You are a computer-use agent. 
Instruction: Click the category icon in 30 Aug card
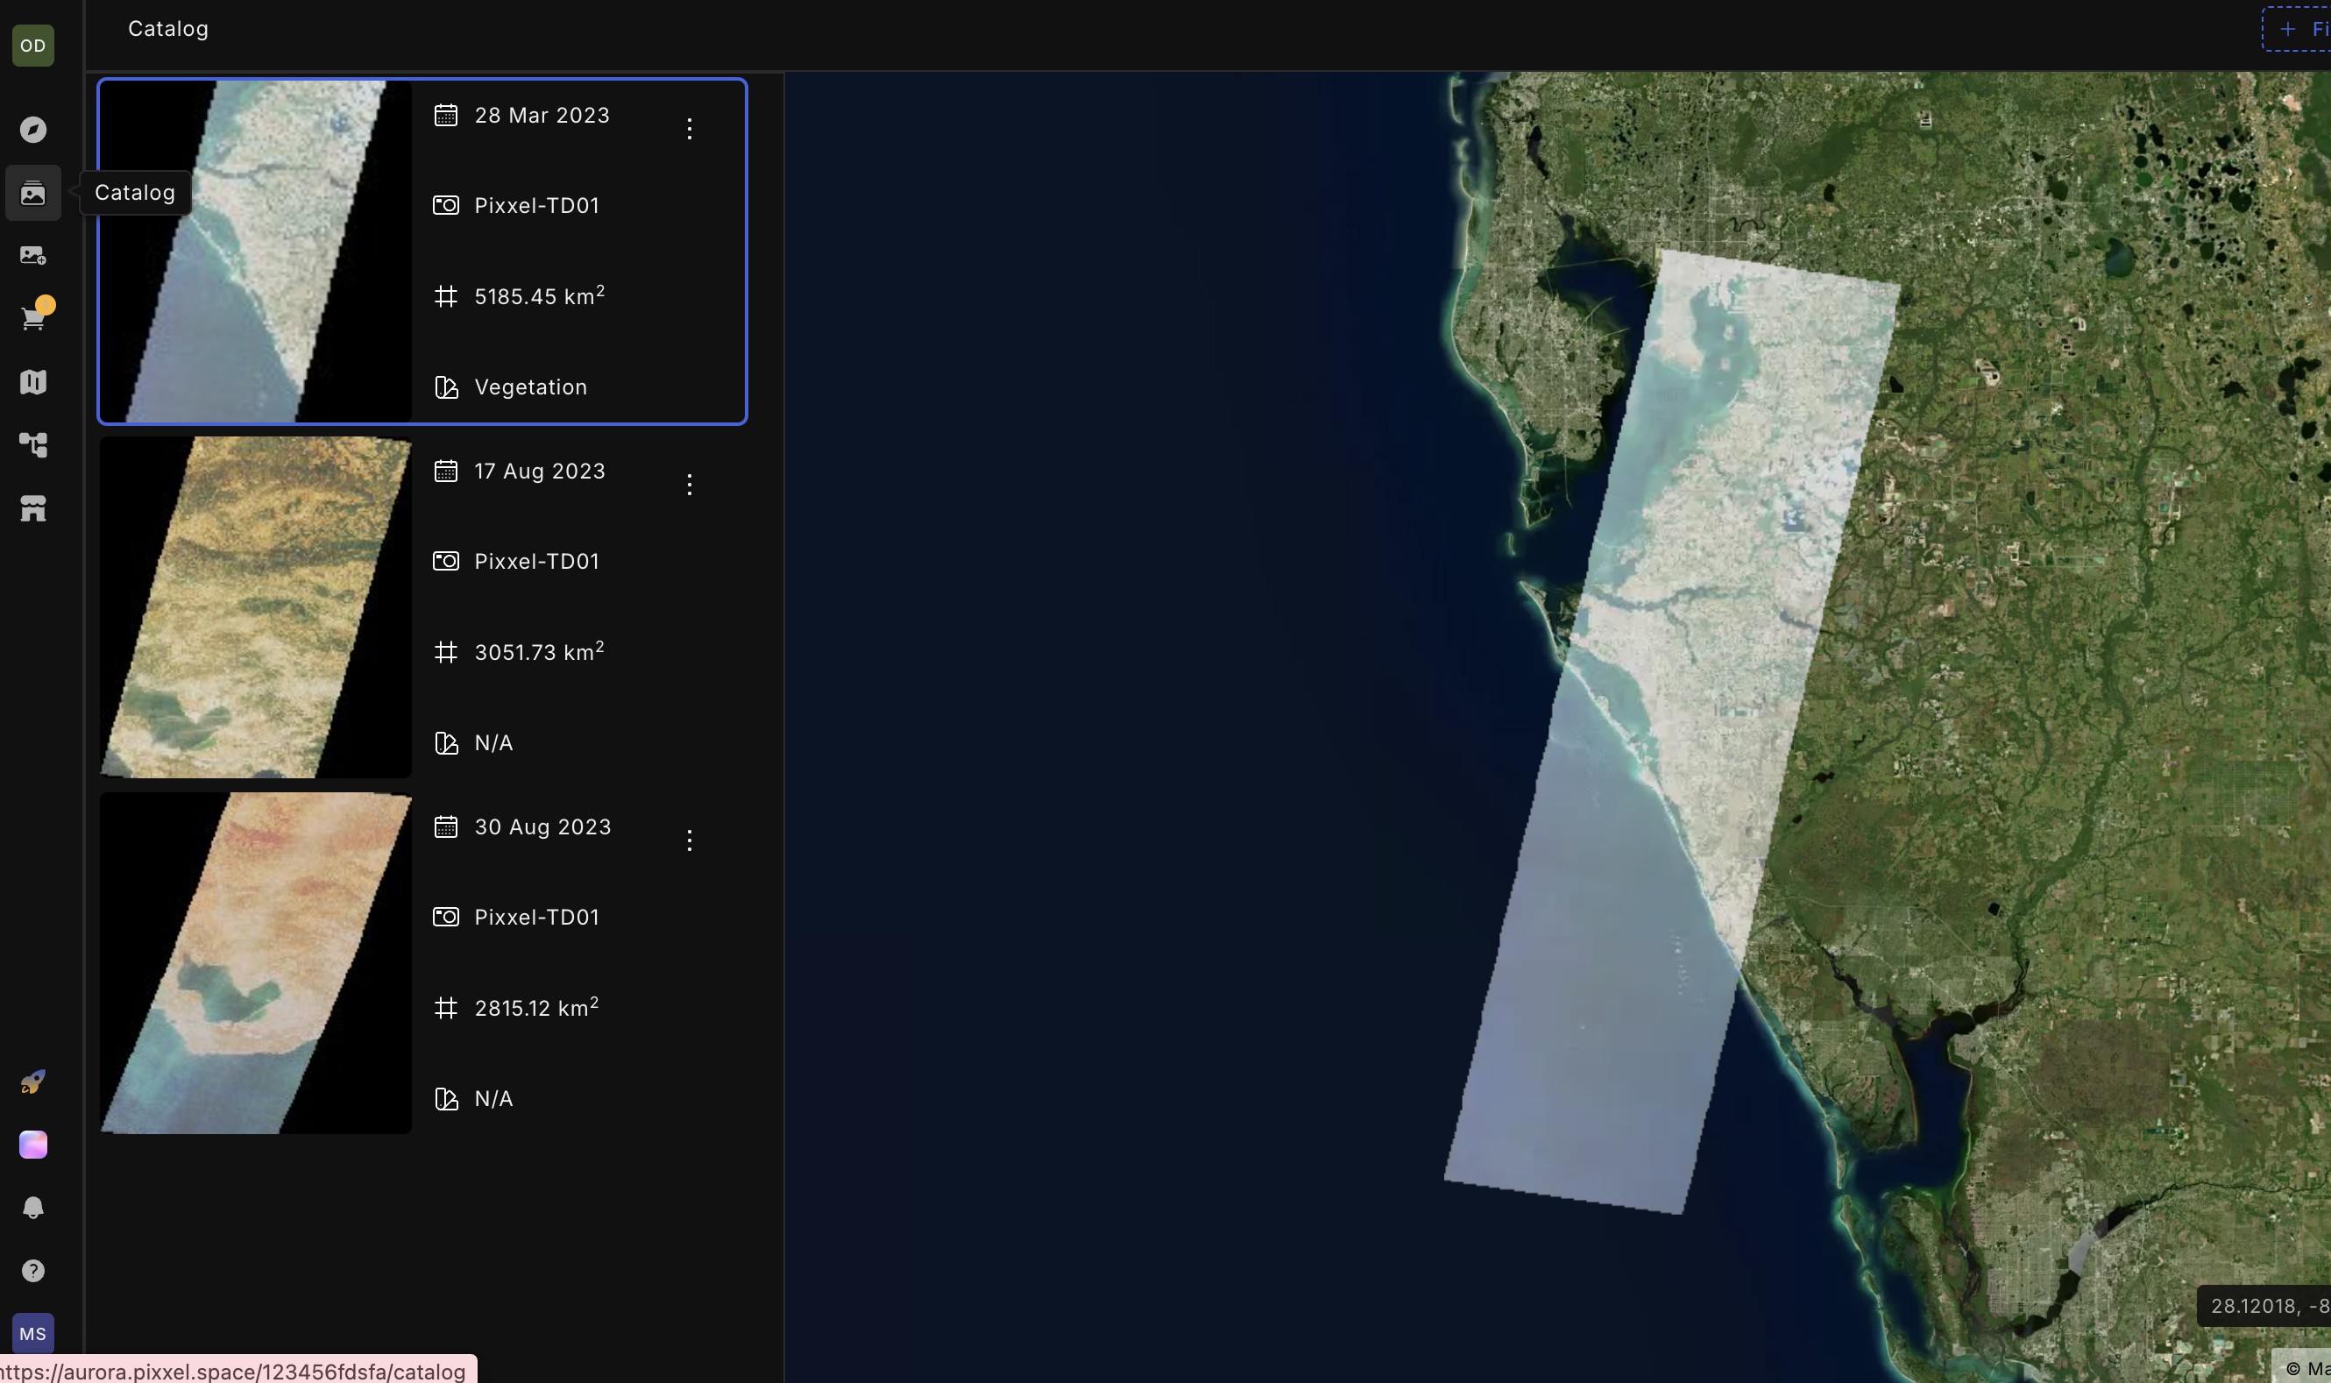(x=446, y=1099)
